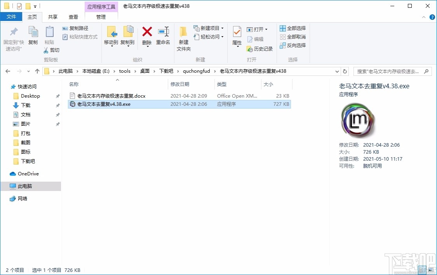Viewport: 437px width, 275px height.
Task: Switch to the 查看 (View) tab
Action: 73,17
